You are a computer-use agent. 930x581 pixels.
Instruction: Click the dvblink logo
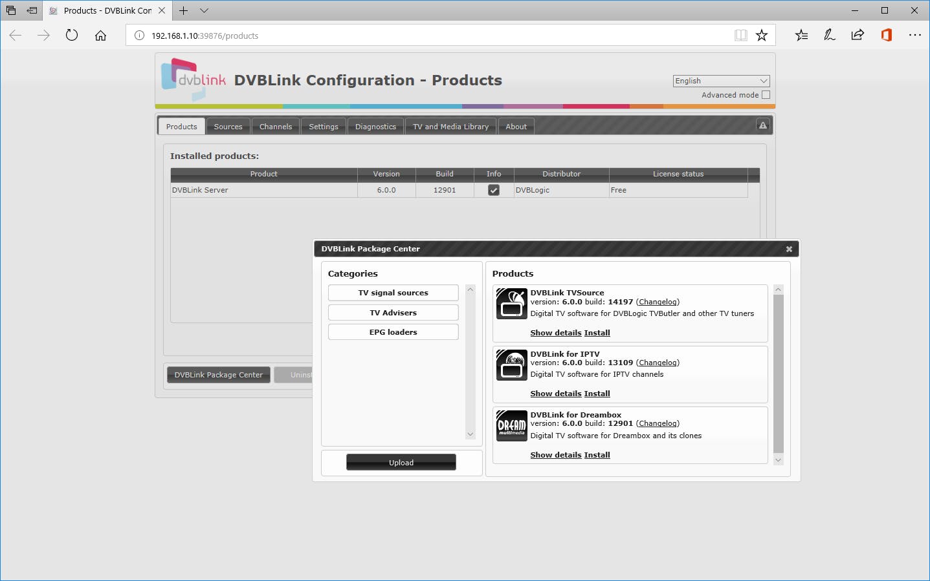pyautogui.click(x=194, y=79)
